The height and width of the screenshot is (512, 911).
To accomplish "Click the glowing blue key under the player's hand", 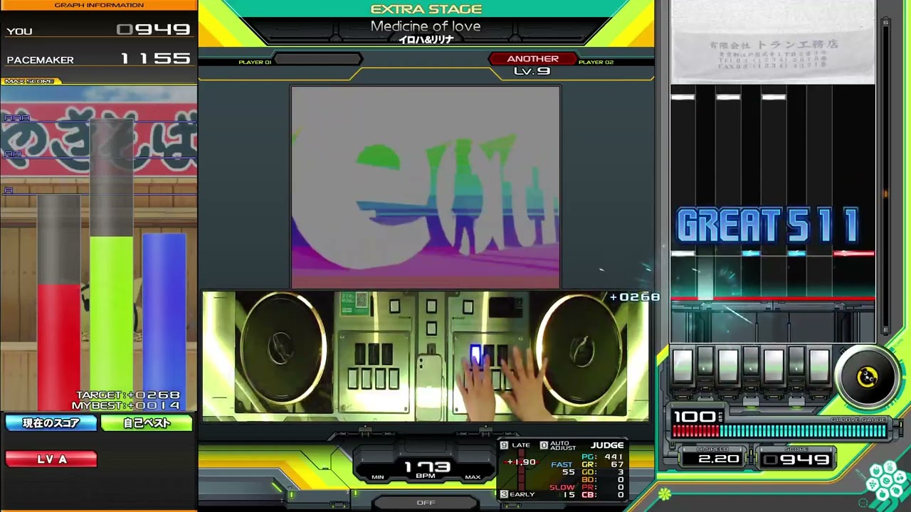I will (x=475, y=355).
